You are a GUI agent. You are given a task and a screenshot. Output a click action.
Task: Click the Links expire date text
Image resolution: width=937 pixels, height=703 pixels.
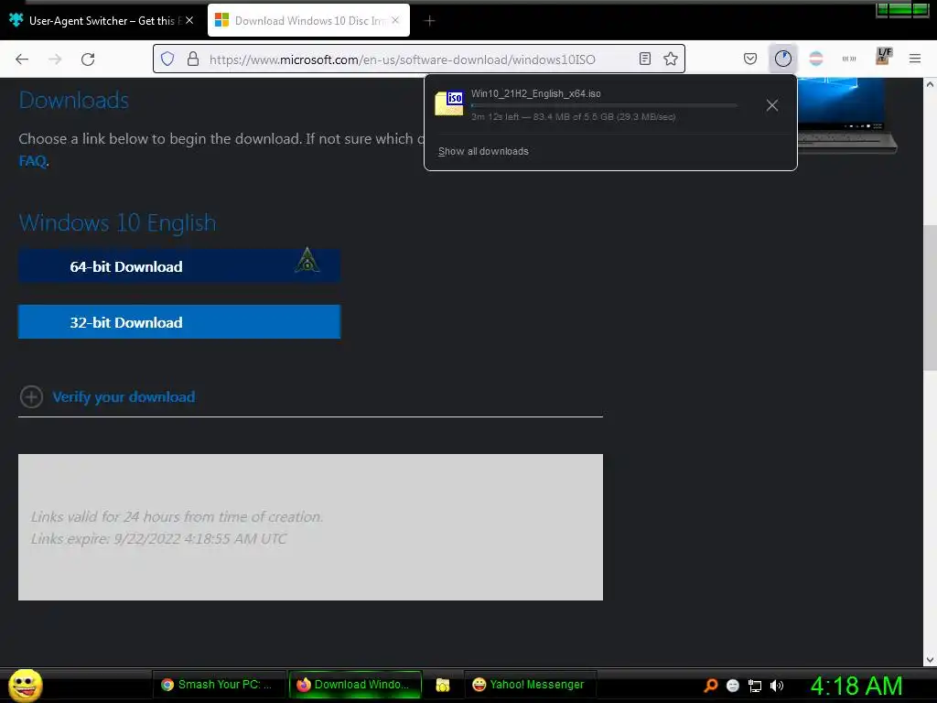(x=159, y=538)
